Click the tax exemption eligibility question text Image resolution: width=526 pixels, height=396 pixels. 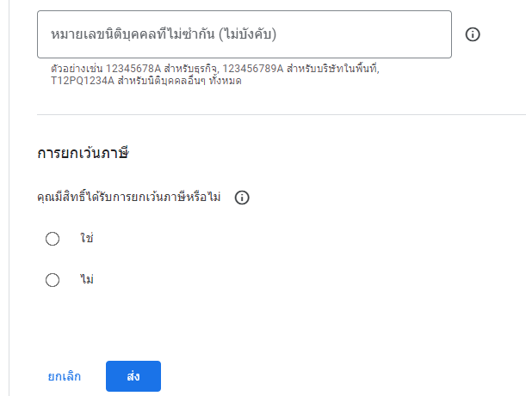(129, 198)
